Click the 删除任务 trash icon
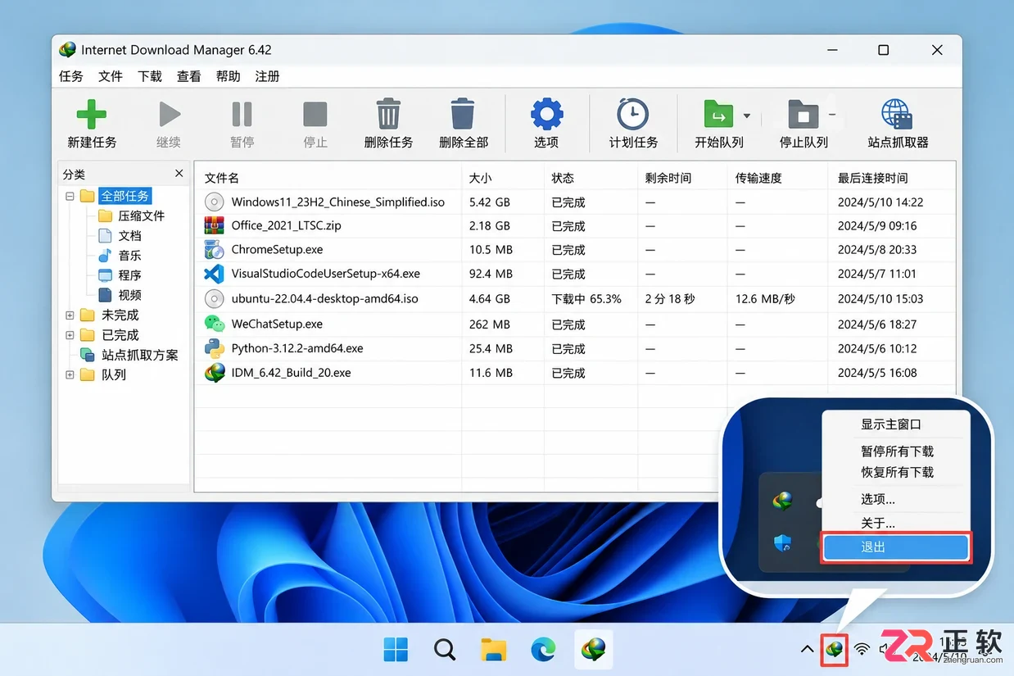Screen dimensions: 1014x676 coord(388,114)
